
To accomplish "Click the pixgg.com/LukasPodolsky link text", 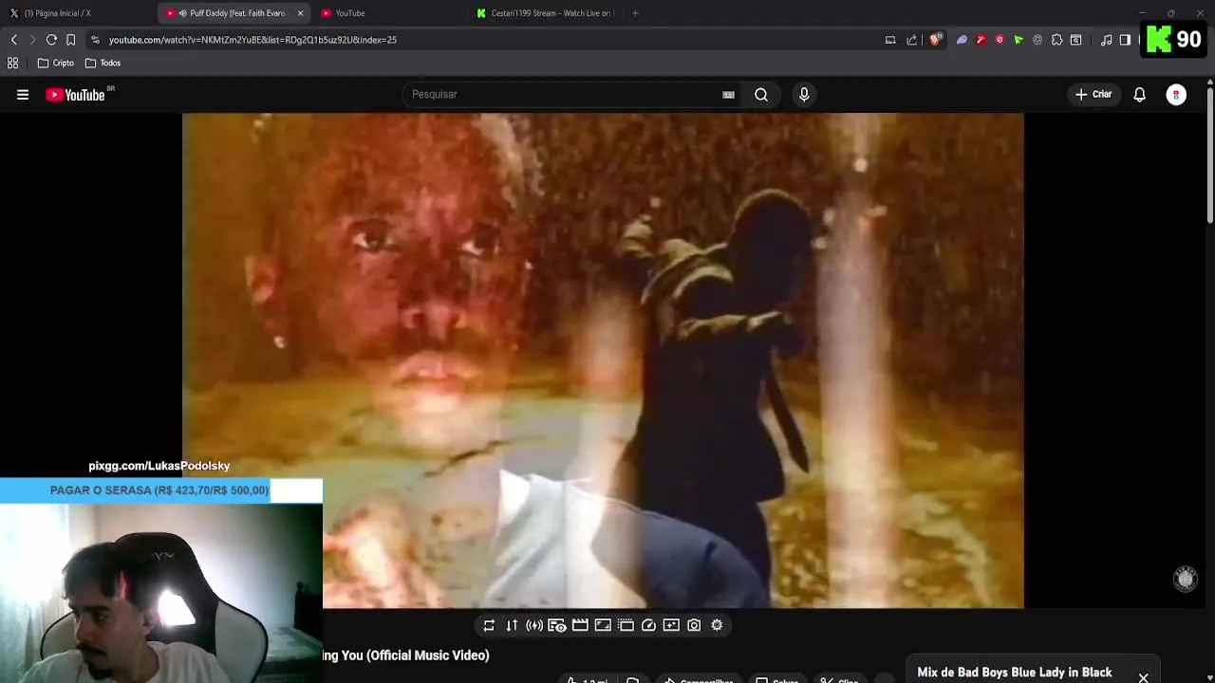I will [x=159, y=466].
